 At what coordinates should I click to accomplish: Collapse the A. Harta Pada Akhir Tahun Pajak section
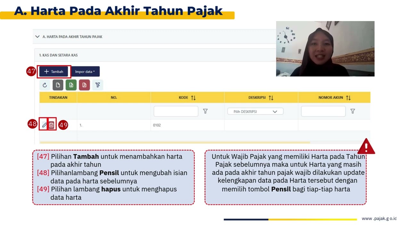tap(37, 36)
